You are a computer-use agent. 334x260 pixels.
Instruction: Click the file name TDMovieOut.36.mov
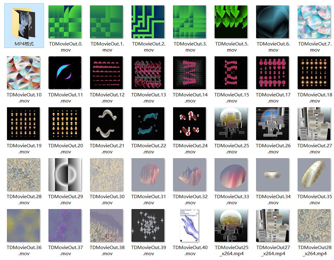click(x=24, y=250)
